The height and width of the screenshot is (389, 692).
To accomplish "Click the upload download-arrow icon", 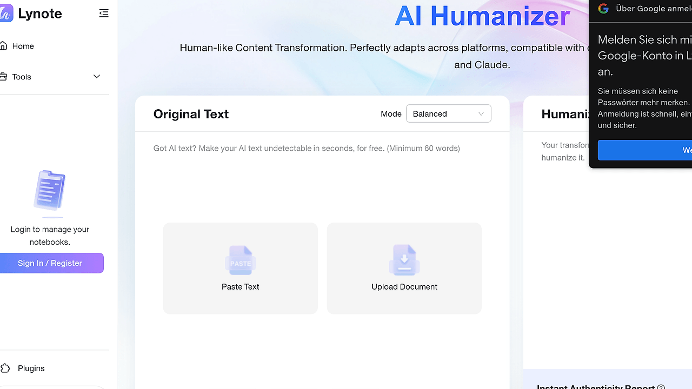I will tap(404, 260).
